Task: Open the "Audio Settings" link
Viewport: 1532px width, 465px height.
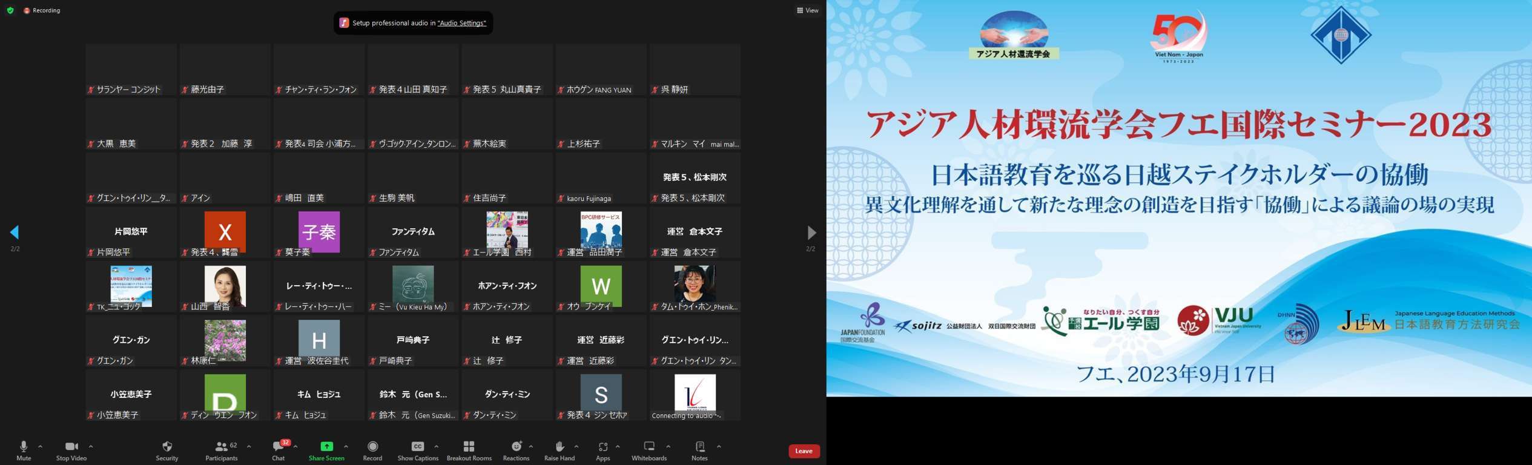Action: (x=461, y=23)
